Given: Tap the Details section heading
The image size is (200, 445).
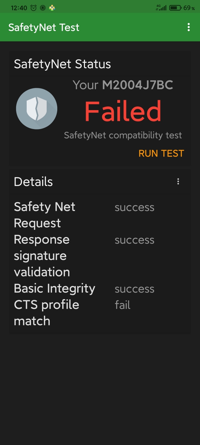Looking at the screenshot, I should [x=33, y=182].
